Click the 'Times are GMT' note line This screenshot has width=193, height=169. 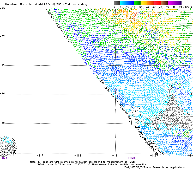(x=82, y=162)
